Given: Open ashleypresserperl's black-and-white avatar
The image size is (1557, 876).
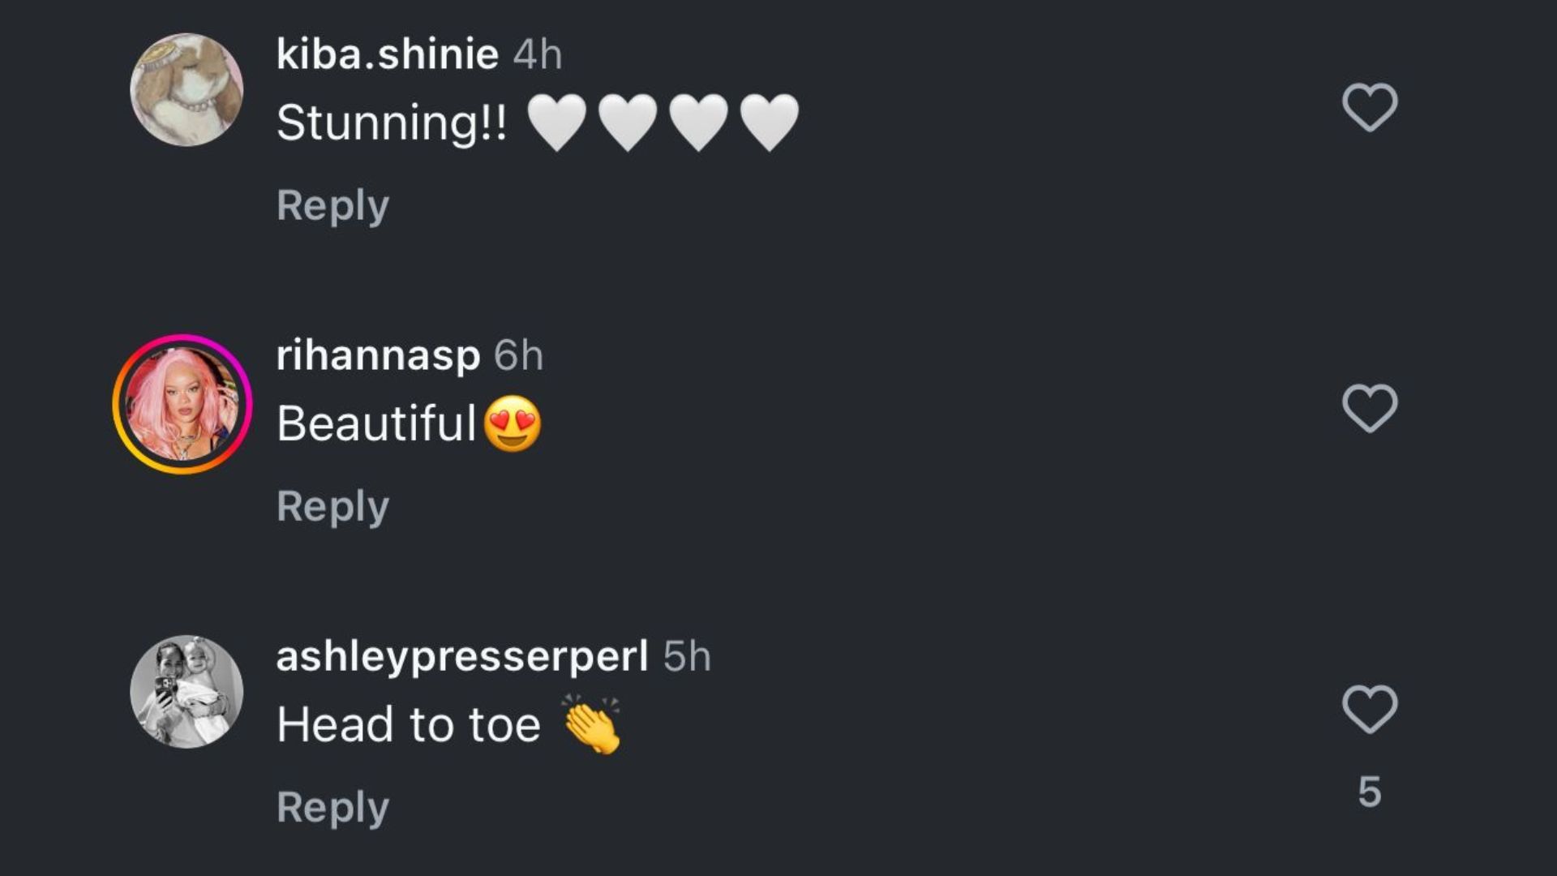Looking at the screenshot, I should coord(187,691).
